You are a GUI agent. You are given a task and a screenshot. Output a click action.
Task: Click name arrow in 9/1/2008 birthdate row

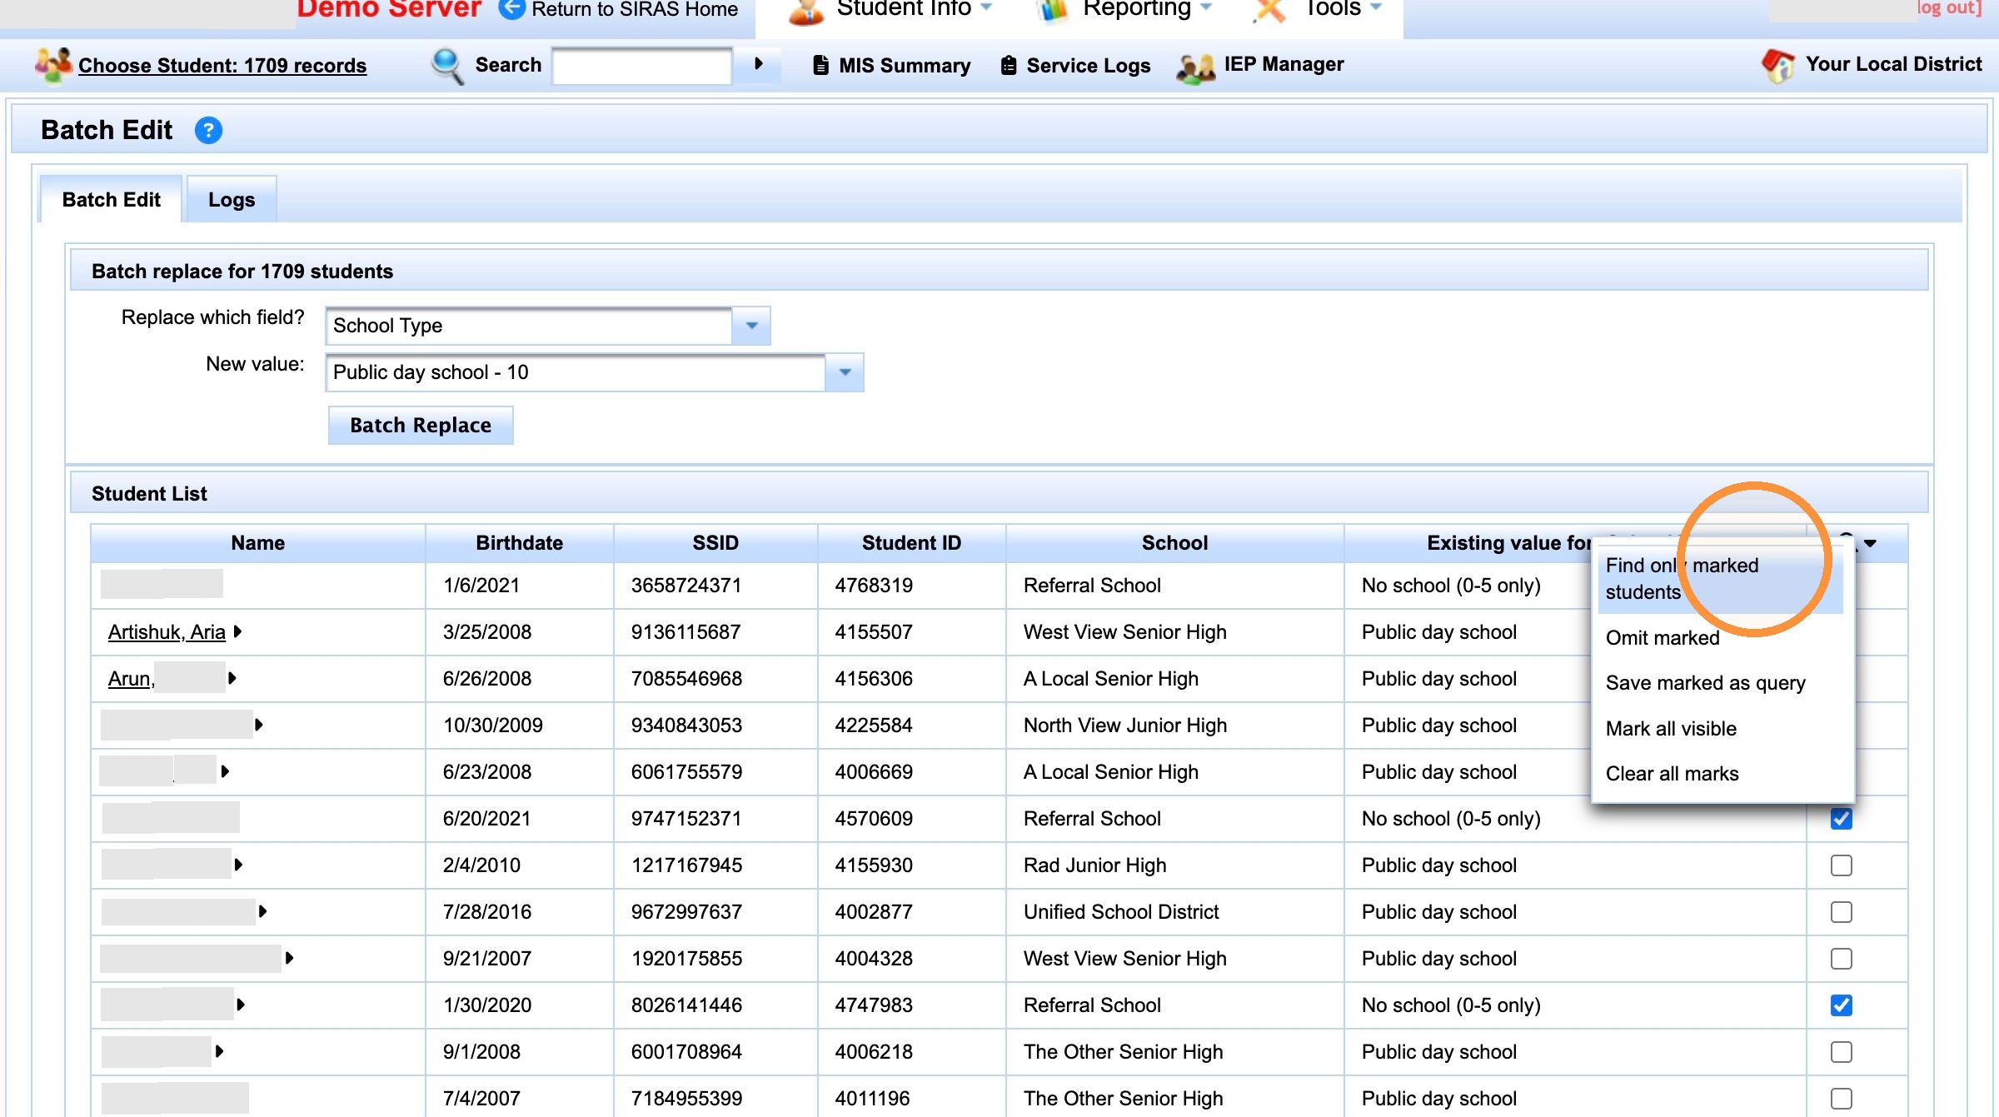(219, 1052)
